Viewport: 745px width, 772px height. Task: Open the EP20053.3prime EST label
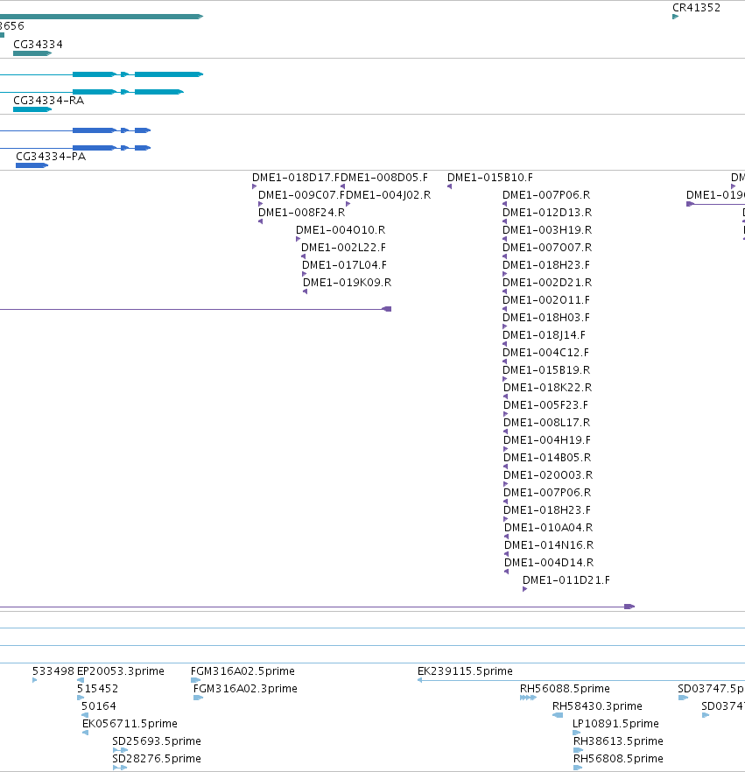[x=121, y=671]
